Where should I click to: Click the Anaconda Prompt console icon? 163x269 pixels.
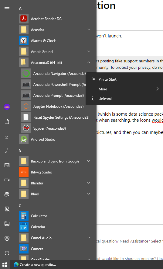[x=26, y=95]
